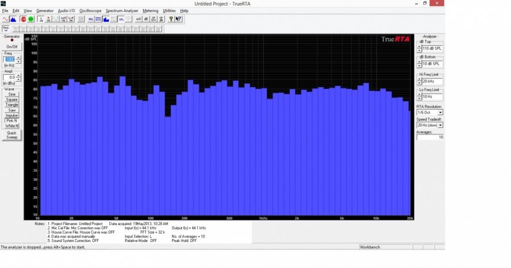Click the red Stop analyzer icon
511x268 pixels.
point(23,19)
